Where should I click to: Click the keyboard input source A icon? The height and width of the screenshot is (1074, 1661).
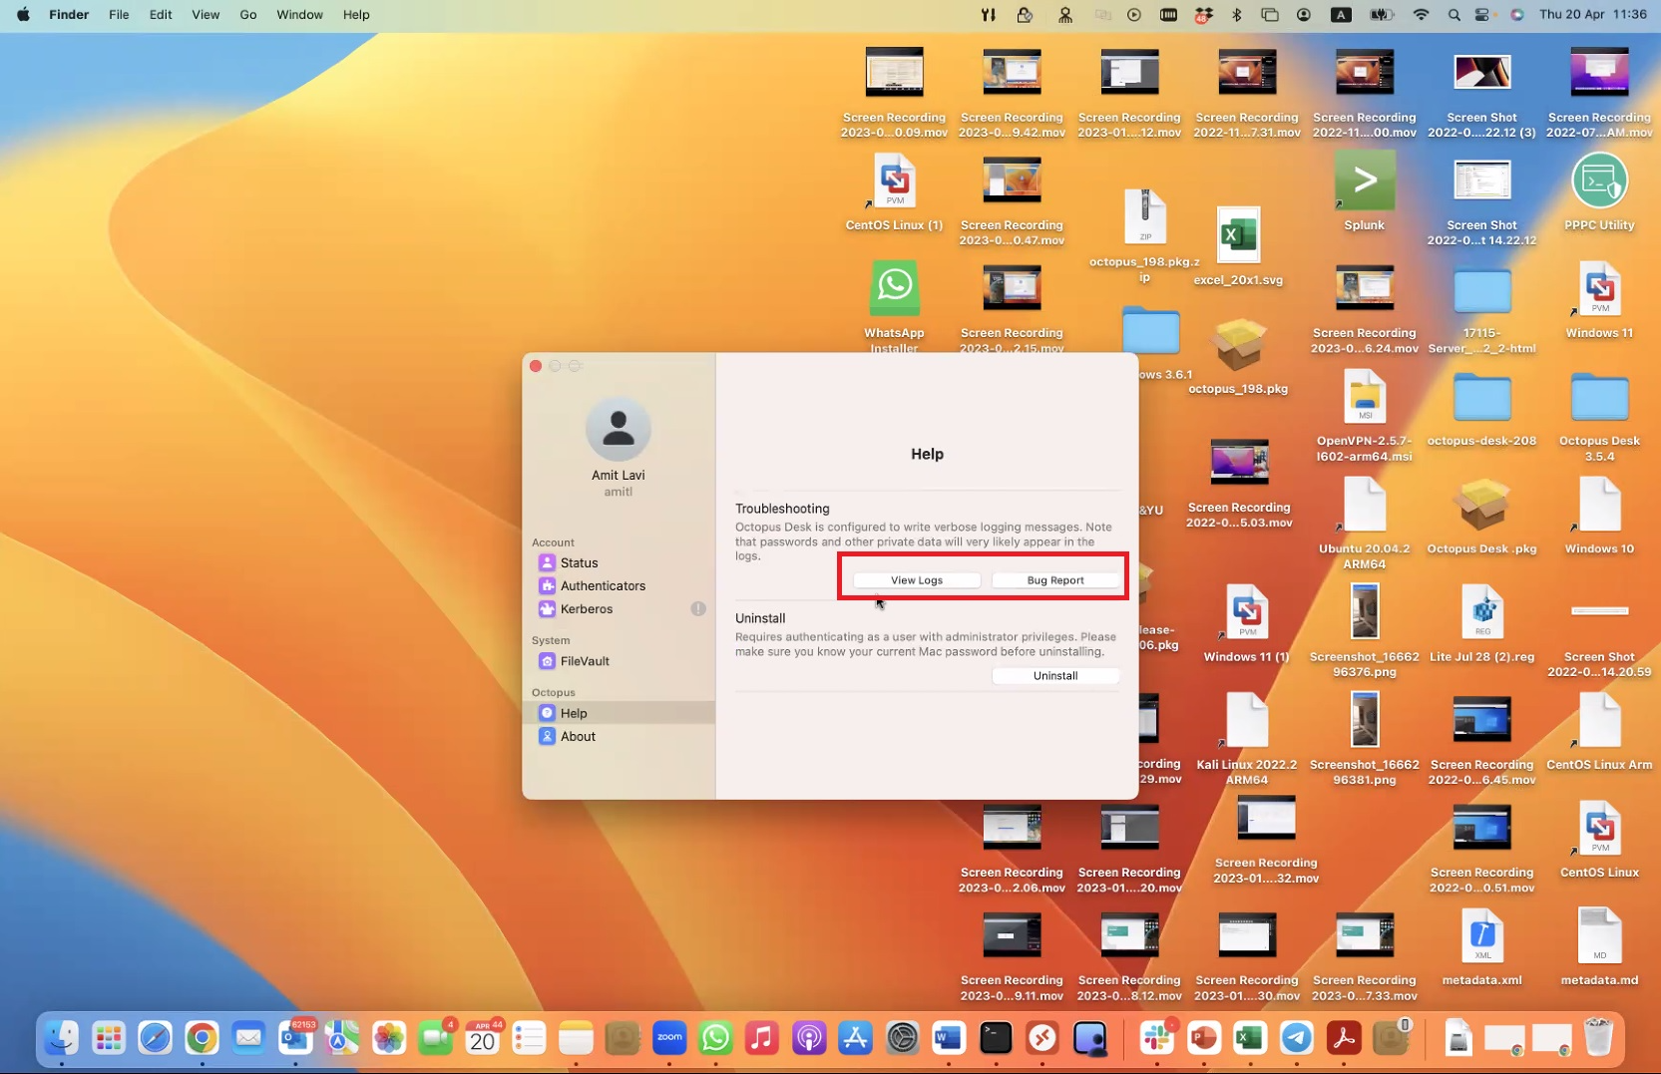pos(1342,14)
